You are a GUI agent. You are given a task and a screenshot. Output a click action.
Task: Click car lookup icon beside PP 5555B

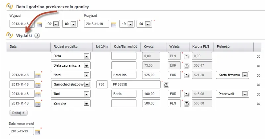tap(166, 85)
